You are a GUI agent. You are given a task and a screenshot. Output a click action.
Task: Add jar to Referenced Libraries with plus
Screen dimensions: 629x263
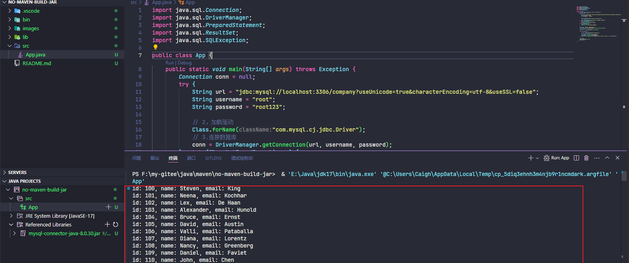coord(107,224)
